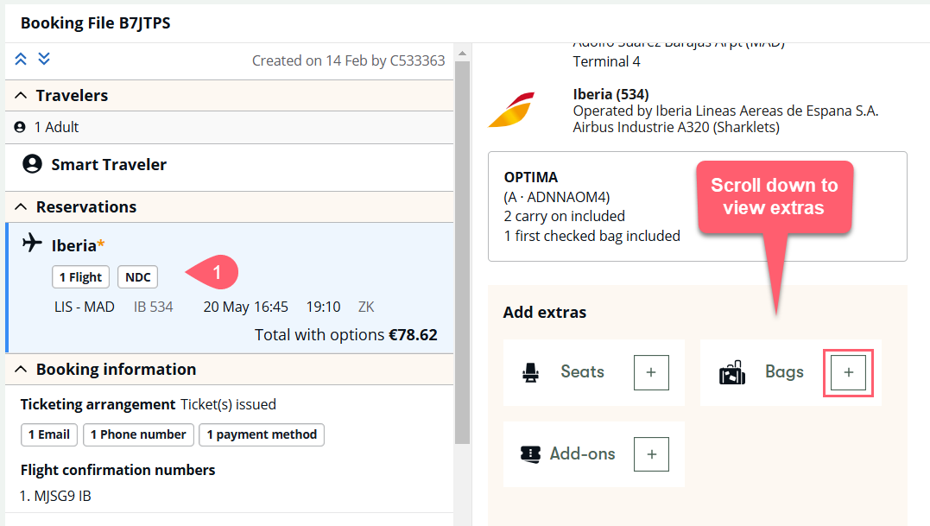Click the Seats seat icon
The height and width of the screenshot is (526, 930).
[x=531, y=372]
